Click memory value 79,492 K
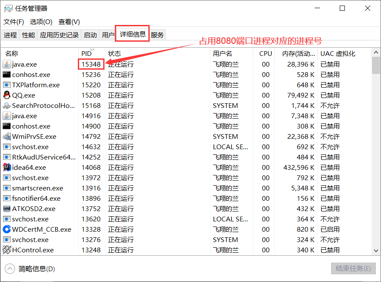Image resolution: width=381 pixels, height=282 pixels. point(301,95)
